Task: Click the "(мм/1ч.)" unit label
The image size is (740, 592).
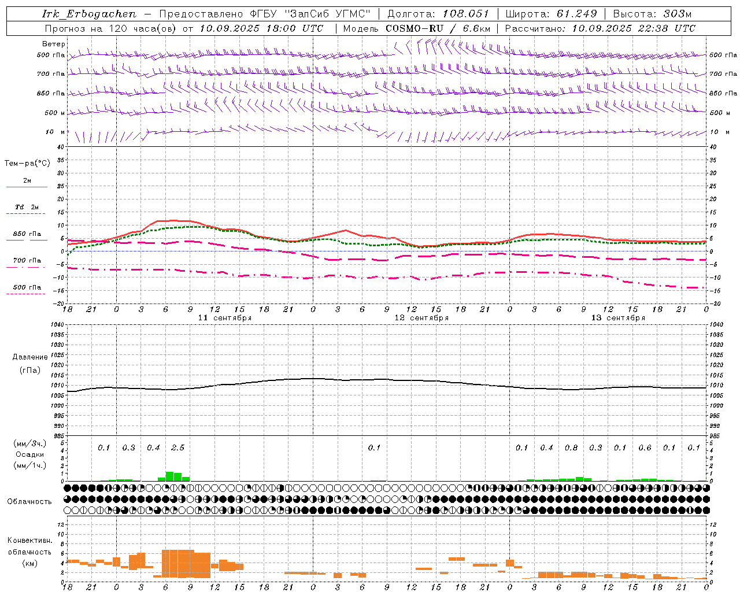Action: (x=29, y=465)
